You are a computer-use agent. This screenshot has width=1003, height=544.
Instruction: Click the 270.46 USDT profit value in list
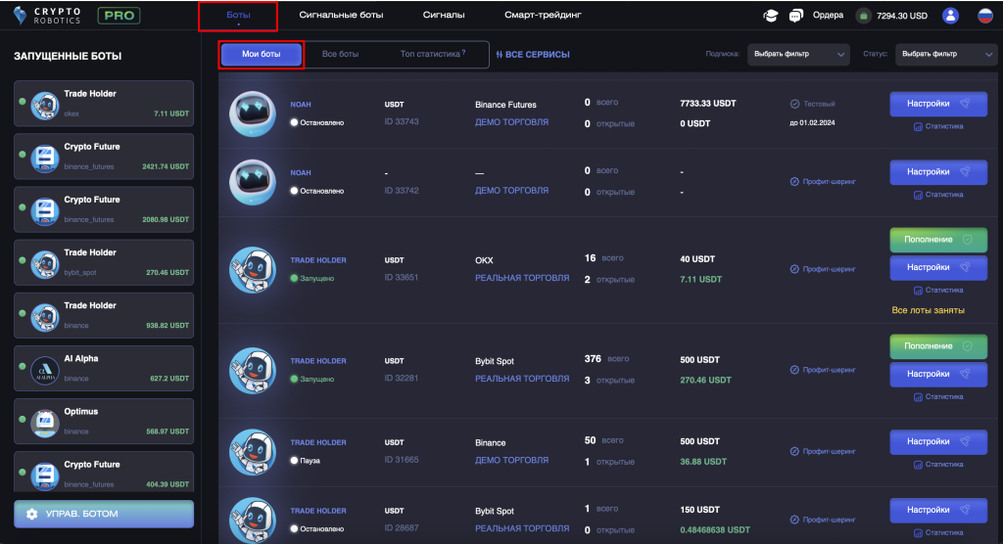[x=705, y=380]
